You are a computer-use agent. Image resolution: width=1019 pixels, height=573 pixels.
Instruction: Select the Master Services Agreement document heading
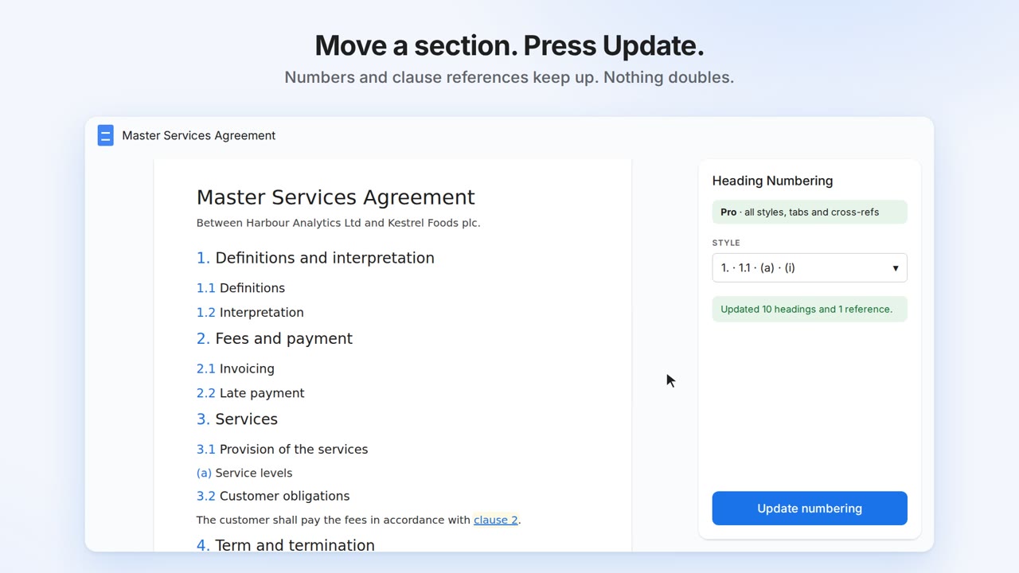pos(335,197)
